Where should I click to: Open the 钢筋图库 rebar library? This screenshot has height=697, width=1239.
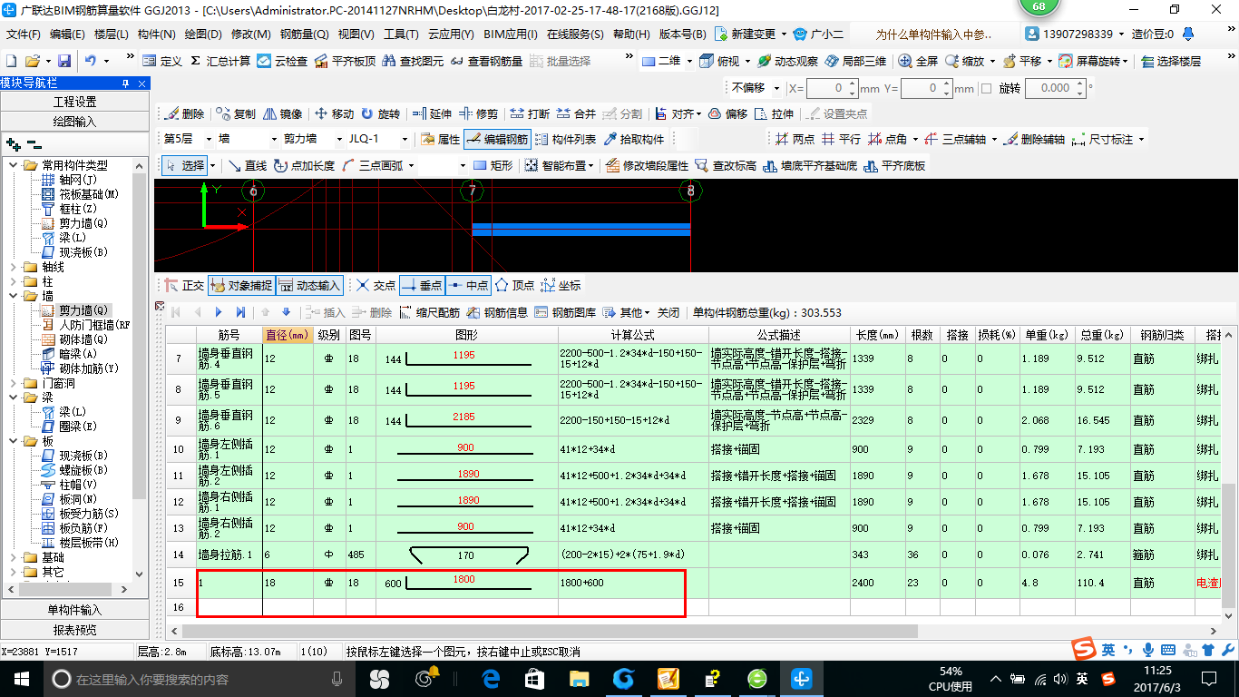(565, 312)
